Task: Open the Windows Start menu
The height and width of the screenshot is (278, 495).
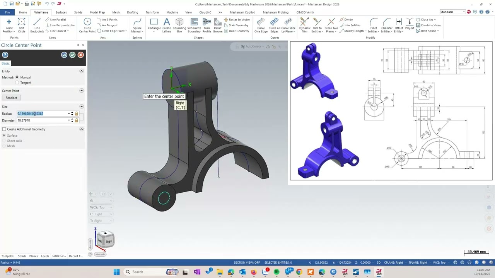Action: [116, 272]
